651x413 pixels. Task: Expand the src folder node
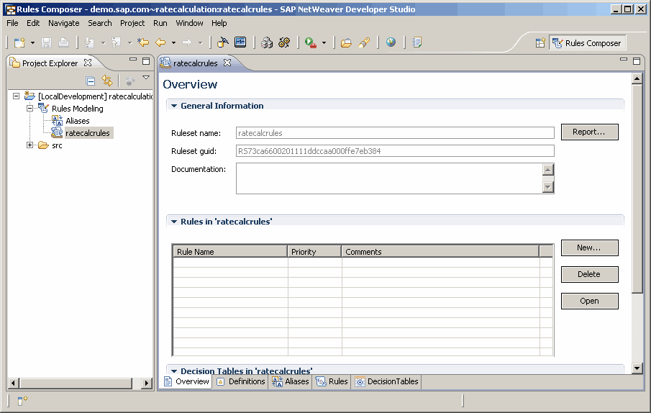click(30, 145)
